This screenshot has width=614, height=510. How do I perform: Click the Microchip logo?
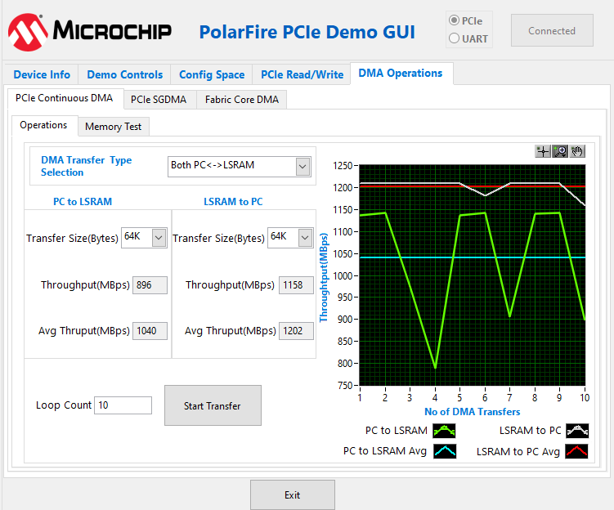(x=89, y=32)
